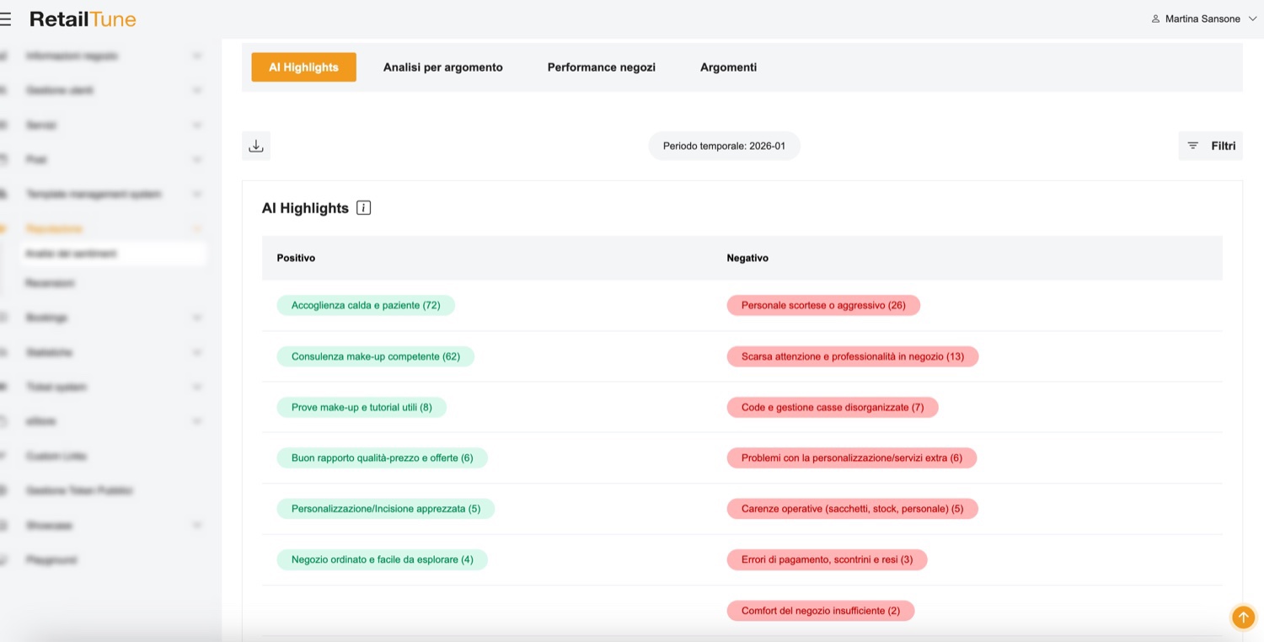This screenshot has height=642, width=1264.
Task: Click Scarsa attenzione e professionalità in negozio (13)
Action: click(x=853, y=356)
